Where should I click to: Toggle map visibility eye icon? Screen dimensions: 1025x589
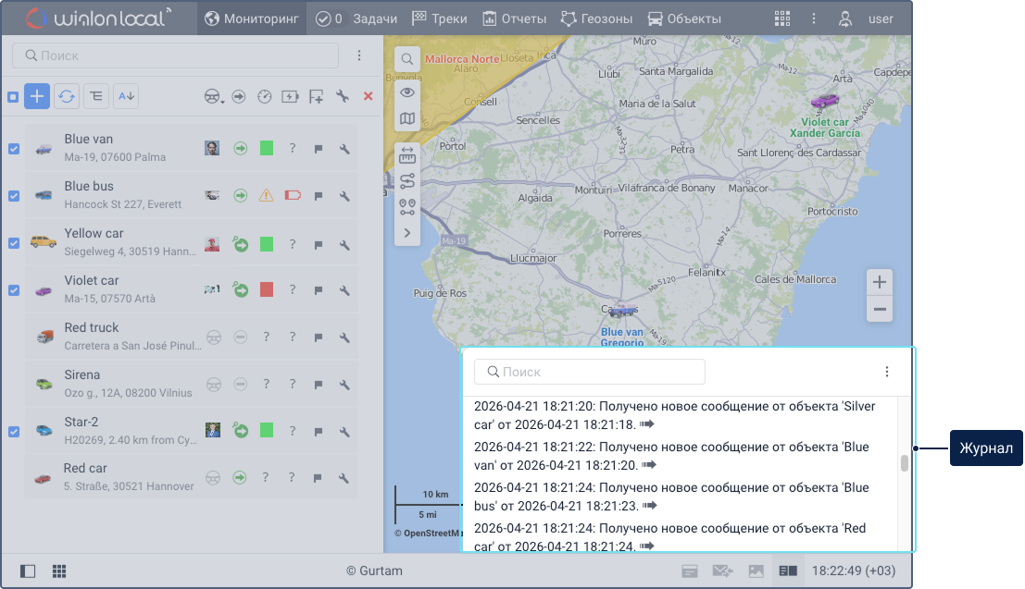pos(407,92)
